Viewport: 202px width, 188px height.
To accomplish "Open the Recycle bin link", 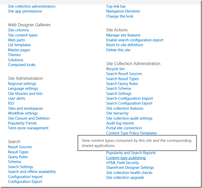I will [x=115, y=69].
